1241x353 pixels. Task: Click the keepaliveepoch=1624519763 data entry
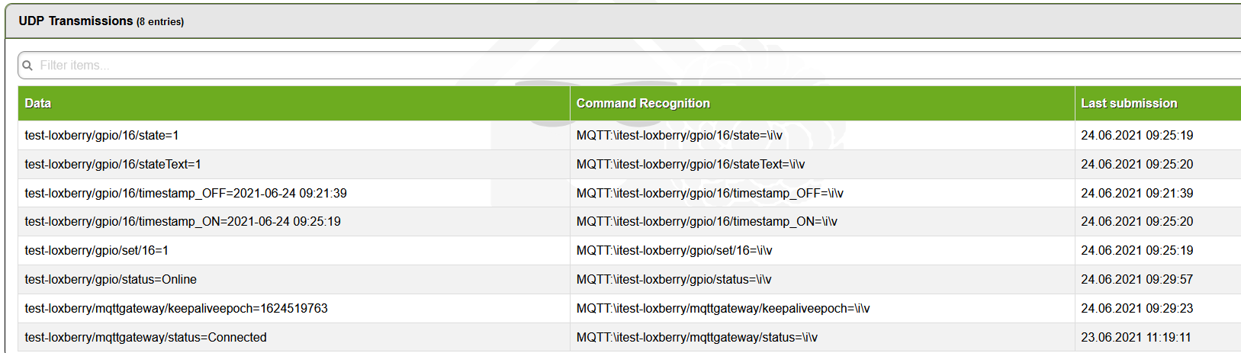pos(176,309)
